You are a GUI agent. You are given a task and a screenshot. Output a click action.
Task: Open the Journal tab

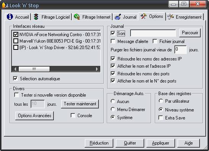126,17
